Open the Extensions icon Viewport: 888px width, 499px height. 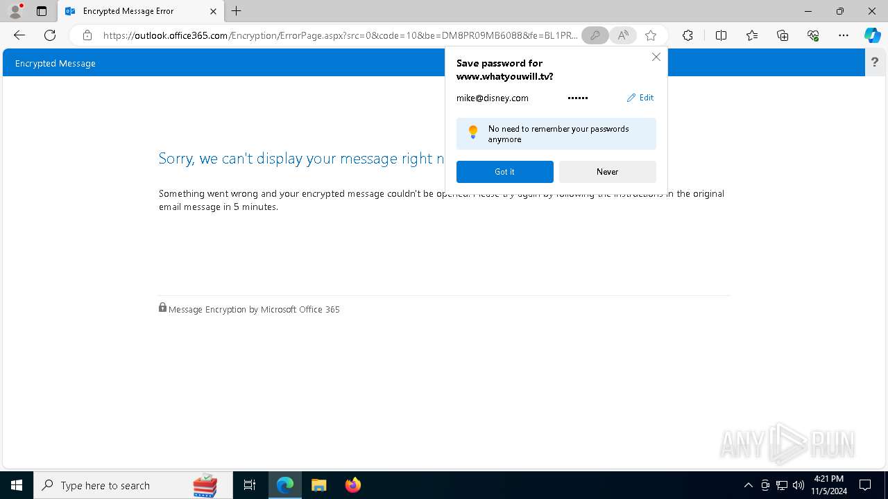click(x=688, y=35)
